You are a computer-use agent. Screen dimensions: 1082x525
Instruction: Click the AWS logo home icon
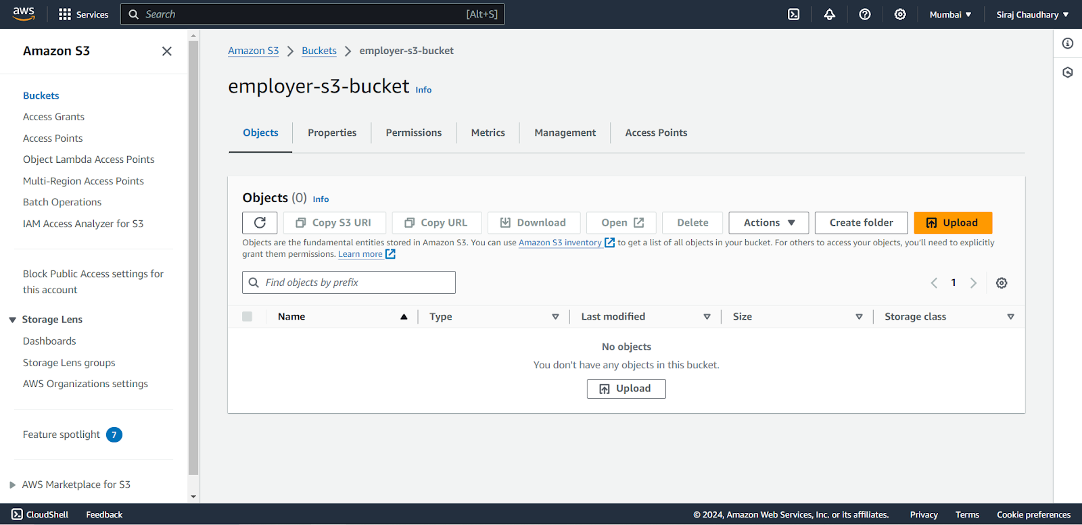click(24, 14)
